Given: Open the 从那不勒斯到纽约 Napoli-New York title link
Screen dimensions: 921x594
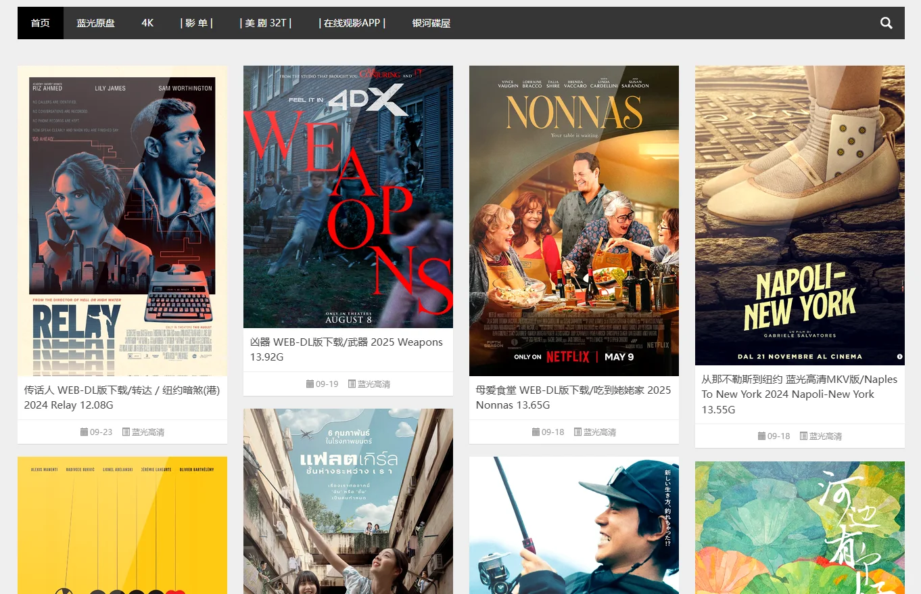Looking at the screenshot, I should pyautogui.click(x=799, y=394).
